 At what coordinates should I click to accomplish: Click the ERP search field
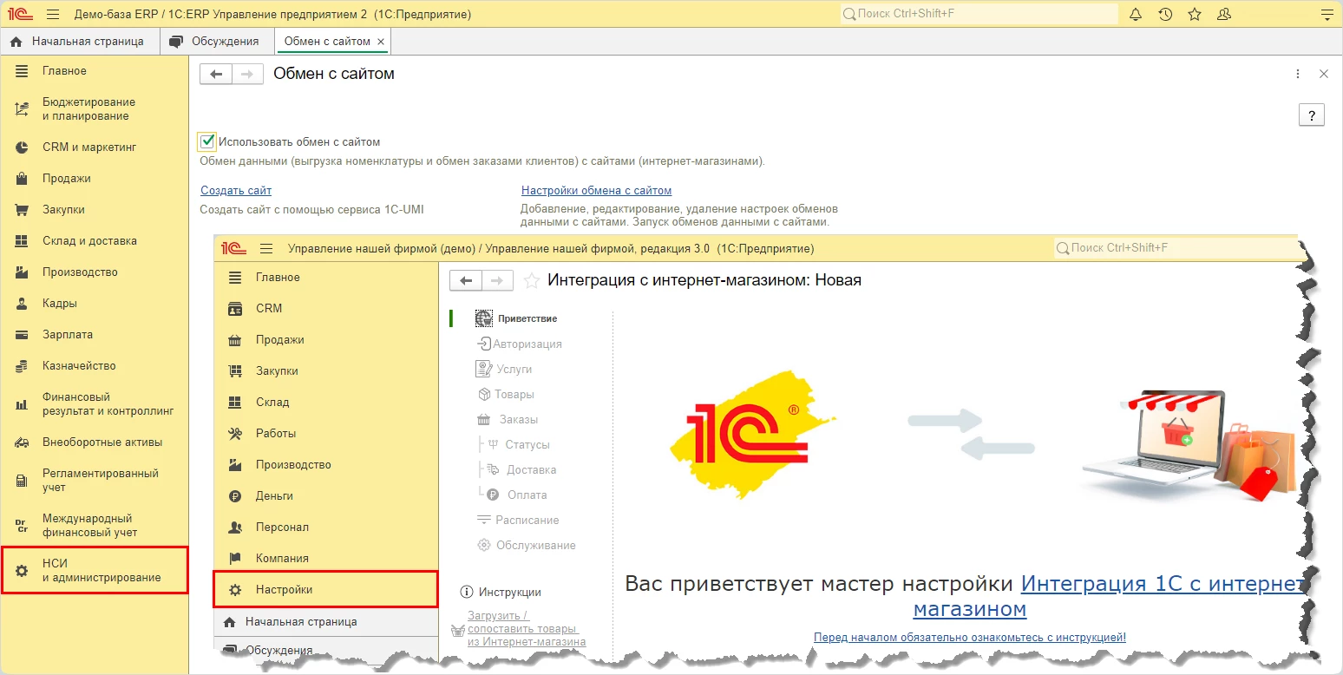pos(979,14)
